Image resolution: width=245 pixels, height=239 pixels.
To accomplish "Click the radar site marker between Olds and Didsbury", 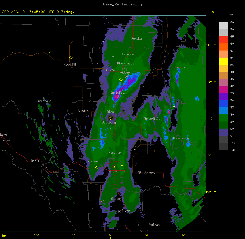I will coord(110,118).
